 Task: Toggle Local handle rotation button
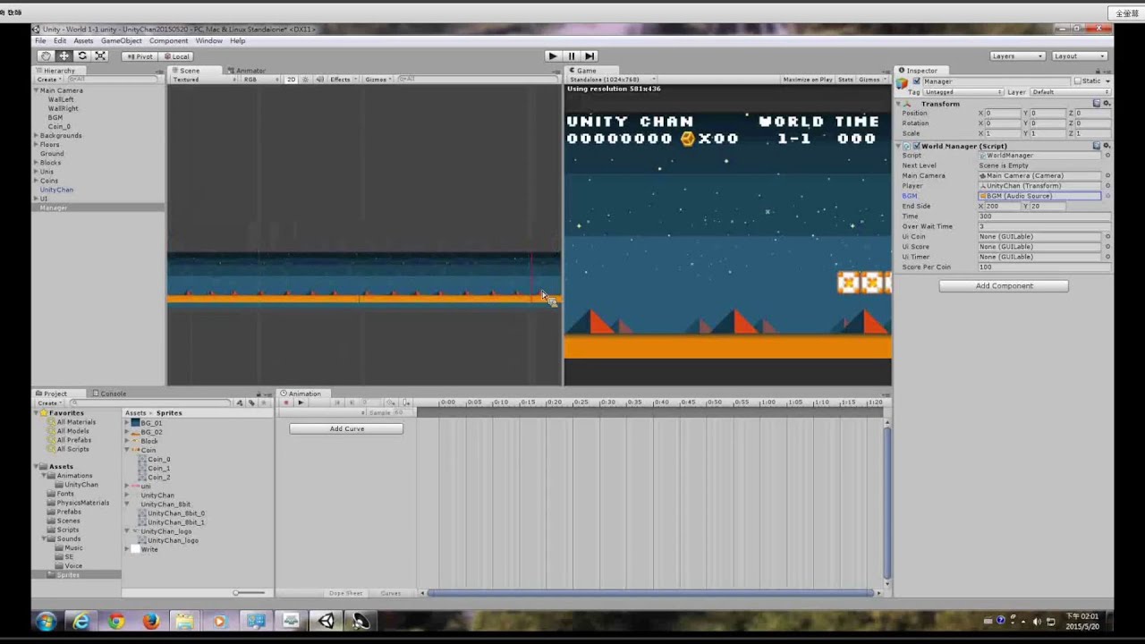click(176, 56)
